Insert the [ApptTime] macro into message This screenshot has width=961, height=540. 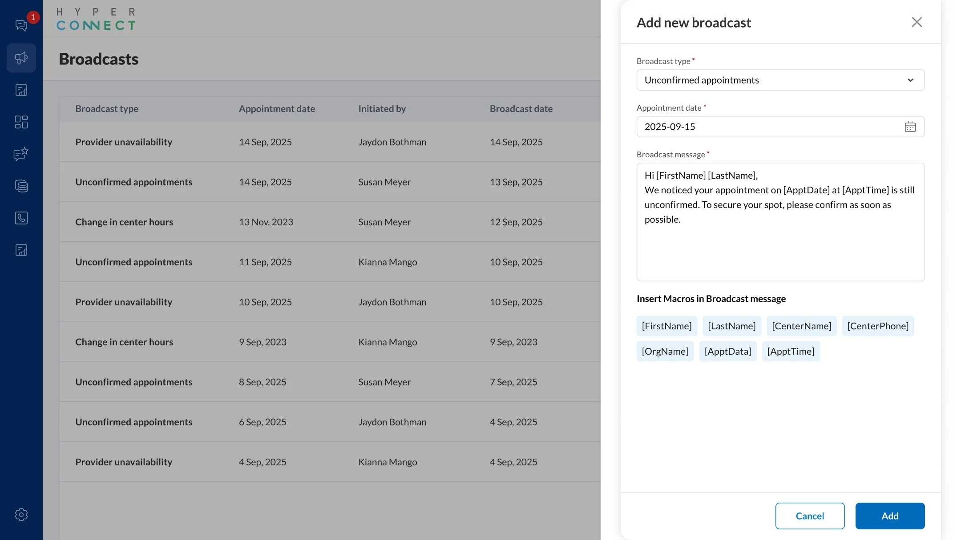[791, 351]
